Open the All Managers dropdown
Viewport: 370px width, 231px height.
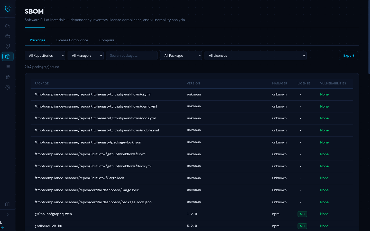(85, 55)
